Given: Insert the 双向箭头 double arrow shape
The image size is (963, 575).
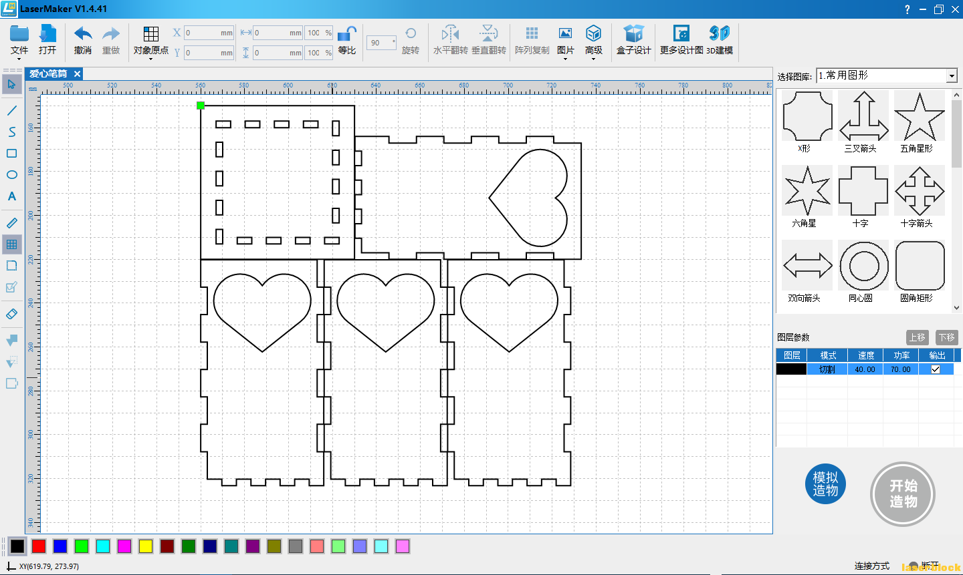Looking at the screenshot, I should [807, 265].
